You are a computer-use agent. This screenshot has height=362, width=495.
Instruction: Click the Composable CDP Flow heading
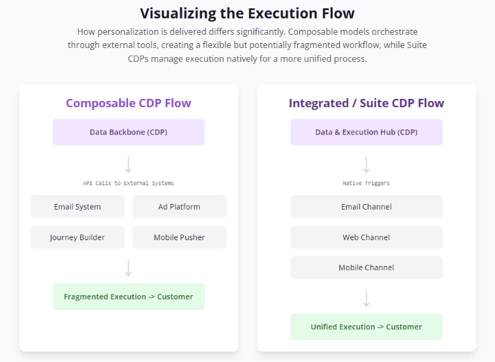tap(128, 103)
